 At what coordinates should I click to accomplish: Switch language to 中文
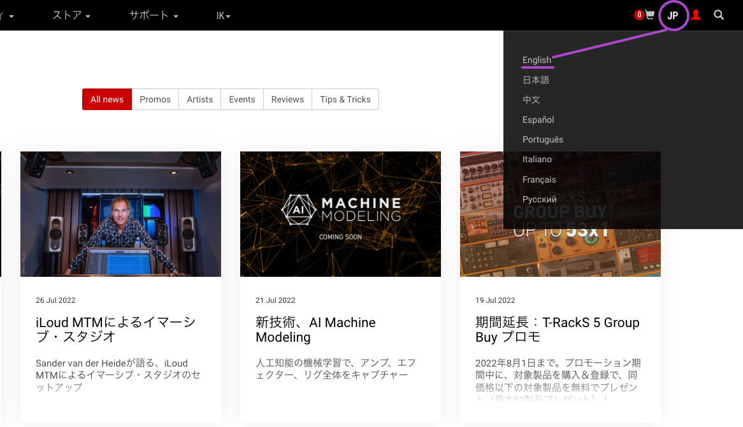coord(531,100)
